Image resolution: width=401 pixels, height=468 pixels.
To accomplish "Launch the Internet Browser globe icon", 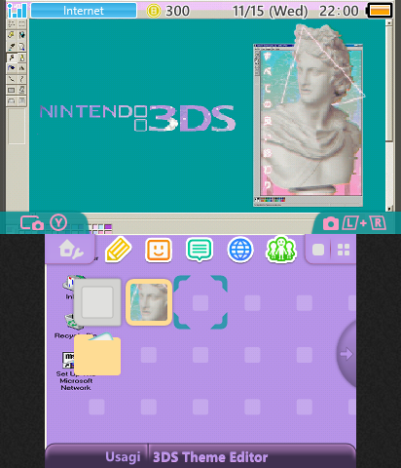I will pos(240,250).
